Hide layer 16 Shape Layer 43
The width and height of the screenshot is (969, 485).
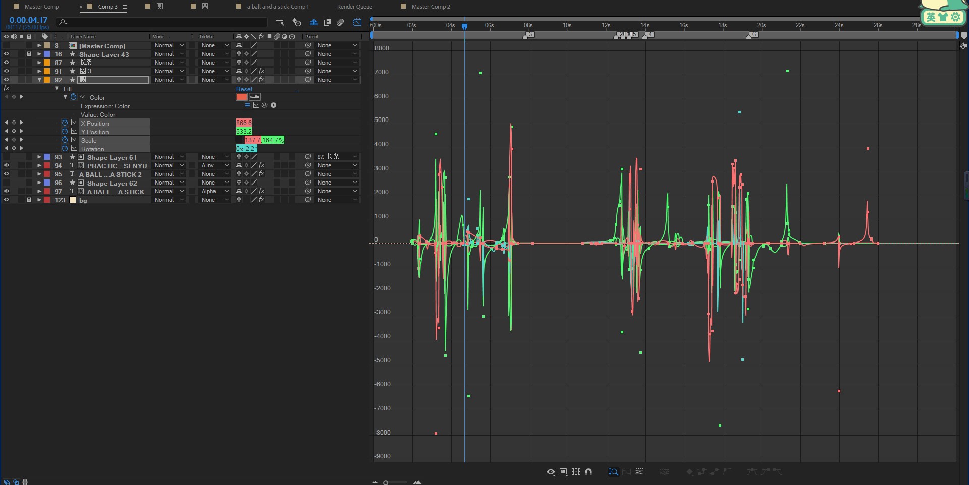6,54
